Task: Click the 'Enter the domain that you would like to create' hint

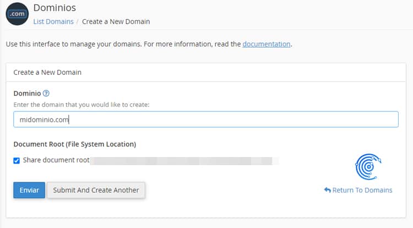Action: click(81, 105)
